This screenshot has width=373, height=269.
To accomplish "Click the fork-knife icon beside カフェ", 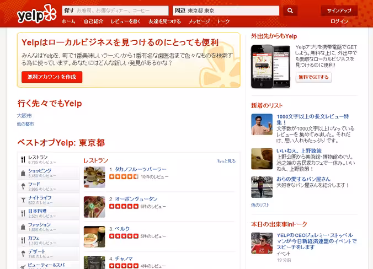I will coord(23,240).
